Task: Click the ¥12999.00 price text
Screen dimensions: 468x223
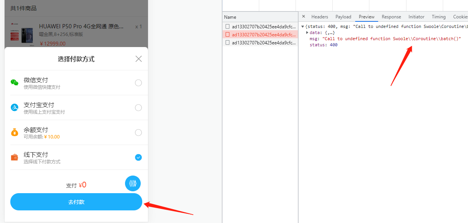Action: click(x=52, y=44)
